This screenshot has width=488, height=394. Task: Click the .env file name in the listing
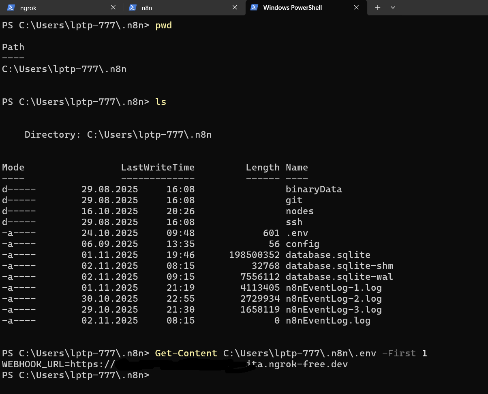point(297,233)
